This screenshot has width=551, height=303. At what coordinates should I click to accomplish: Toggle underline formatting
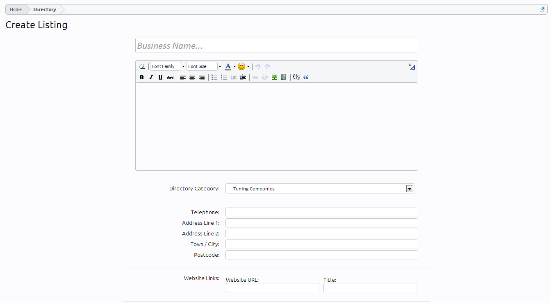coord(160,77)
